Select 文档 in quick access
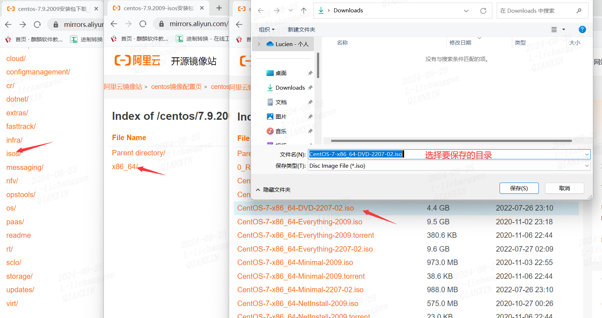The width and height of the screenshot is (602, 318). (277, 102)
